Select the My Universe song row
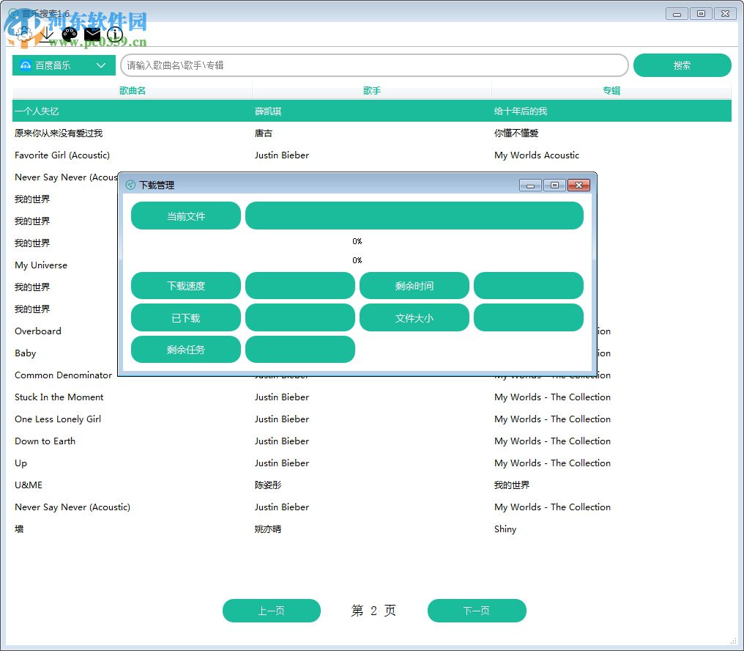 [x=41, y=265]
